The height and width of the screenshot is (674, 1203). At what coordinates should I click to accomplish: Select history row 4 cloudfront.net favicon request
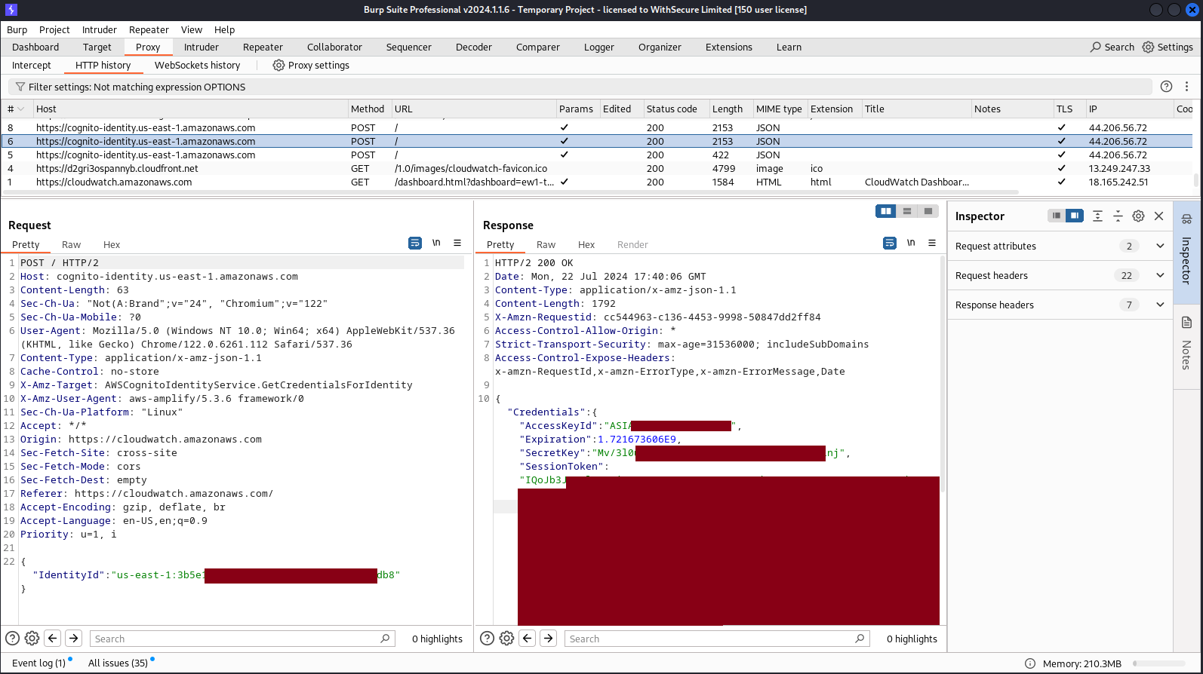[596, 169]
